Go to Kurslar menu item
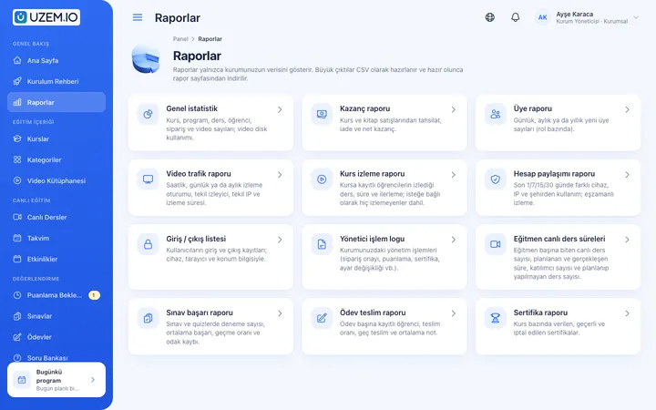This screenshot has width=656, height=410. (56, 138)
